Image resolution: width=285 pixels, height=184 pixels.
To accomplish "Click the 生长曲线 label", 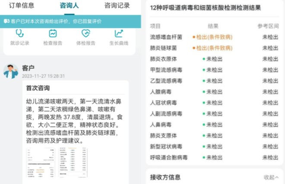I will pyautogui.click(x=119, y=43).
